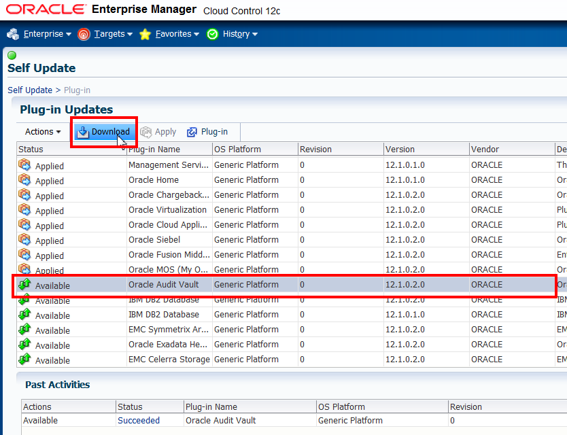Click Available icon for IBM DB2 12.1.0.1.0 row

point(24,315)
